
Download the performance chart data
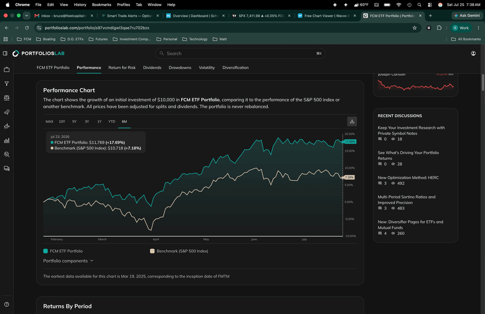pos(352,122)
